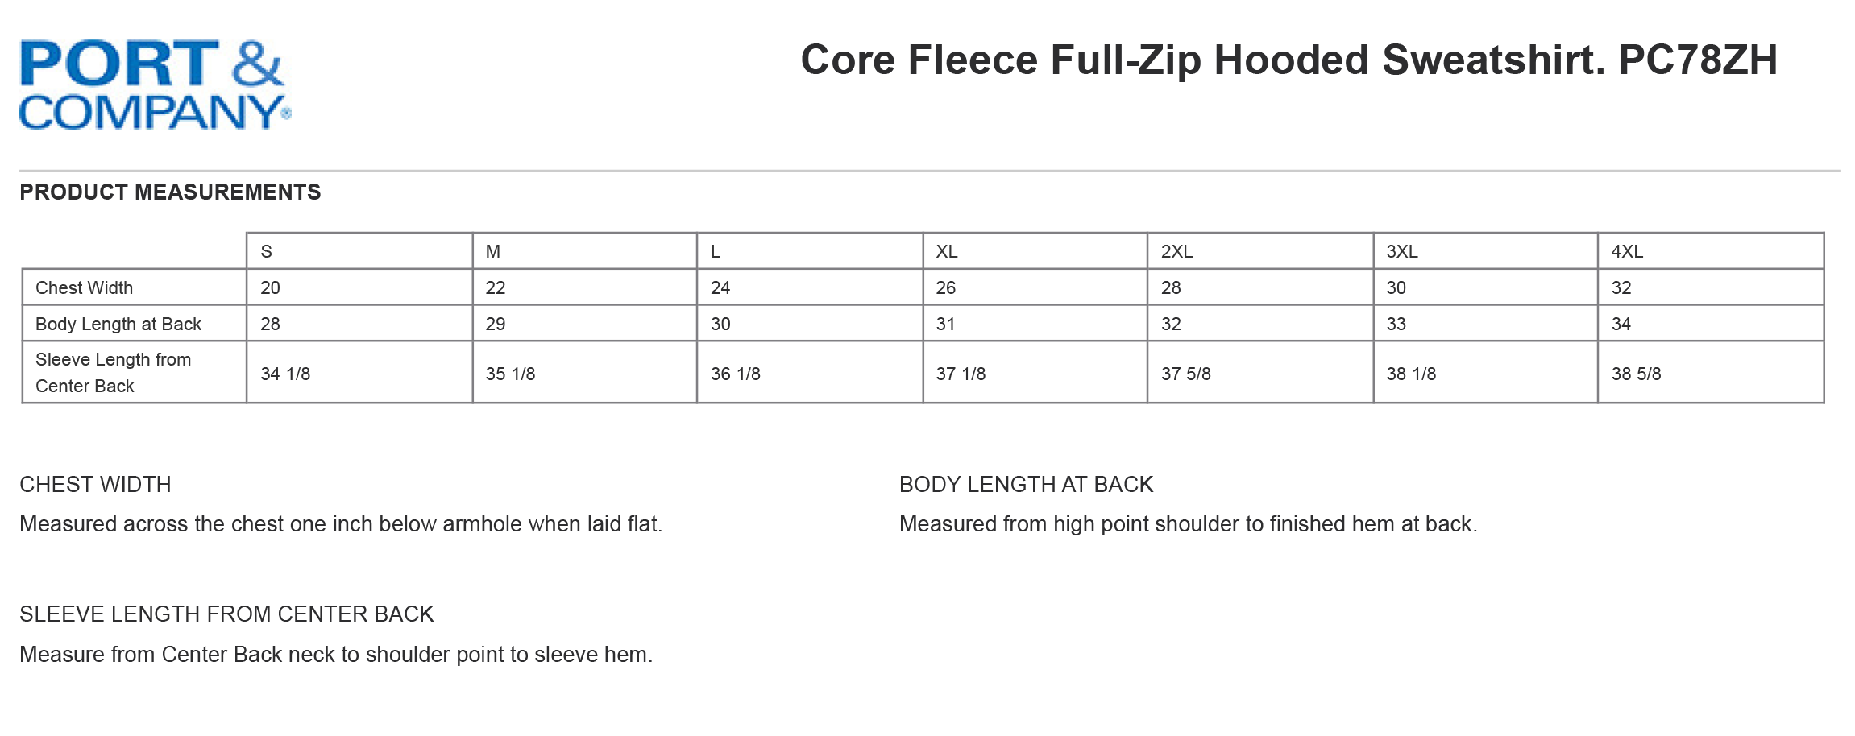1855x736 pixels.
Task: Click the BODY LENGTH AT BACK description heading
Action: tap(1026, 484)
